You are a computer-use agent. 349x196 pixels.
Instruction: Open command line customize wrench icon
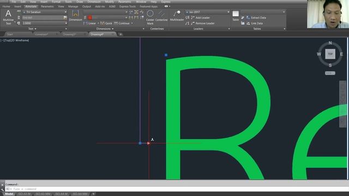click(2, 189)
